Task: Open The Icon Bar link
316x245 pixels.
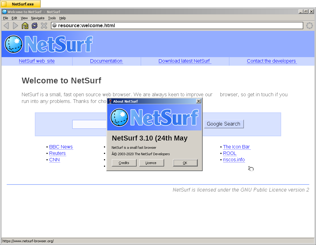Action: [x=237, y=147]
